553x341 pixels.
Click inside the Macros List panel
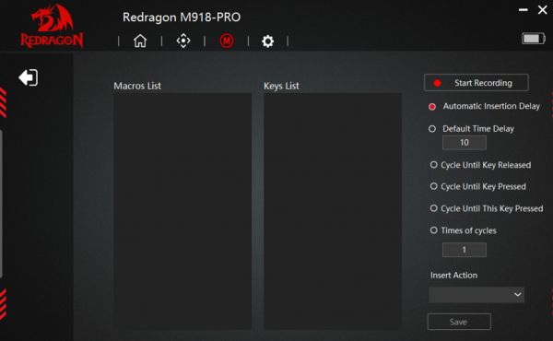(182, 211)
